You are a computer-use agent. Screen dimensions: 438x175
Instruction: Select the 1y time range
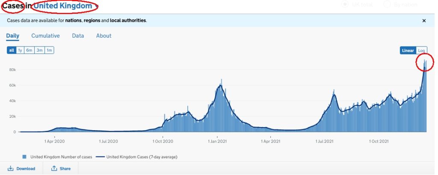(x=20, y=50)
